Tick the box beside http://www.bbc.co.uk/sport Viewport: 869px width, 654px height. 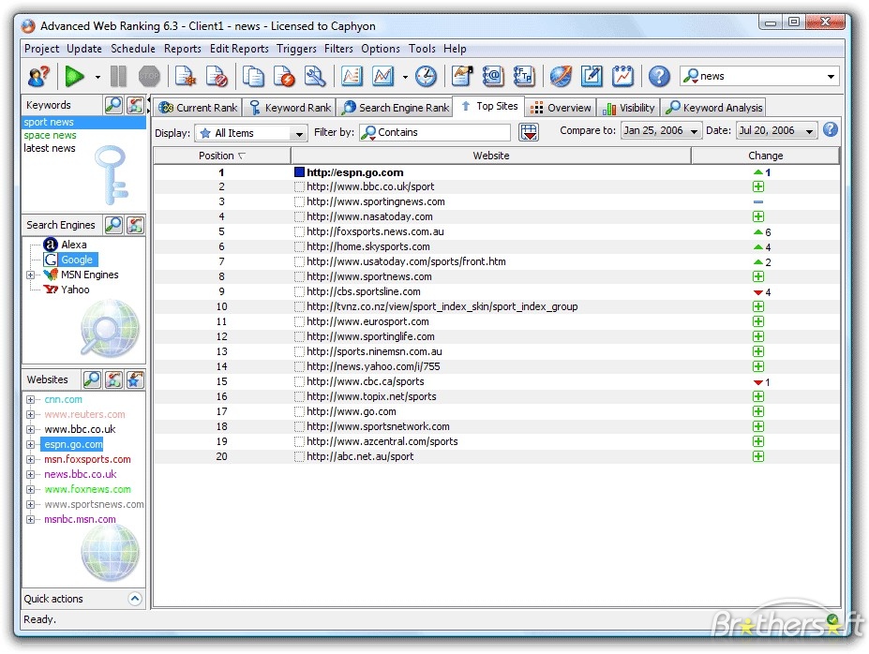[x=299, y=186]
